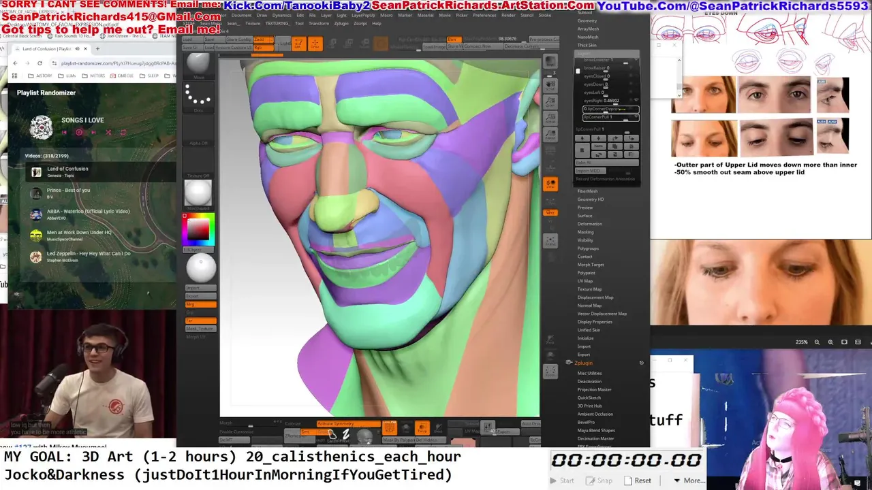The image size is (872, 490).
Task: Click the BPR render icon
Action: pos(550,62)
